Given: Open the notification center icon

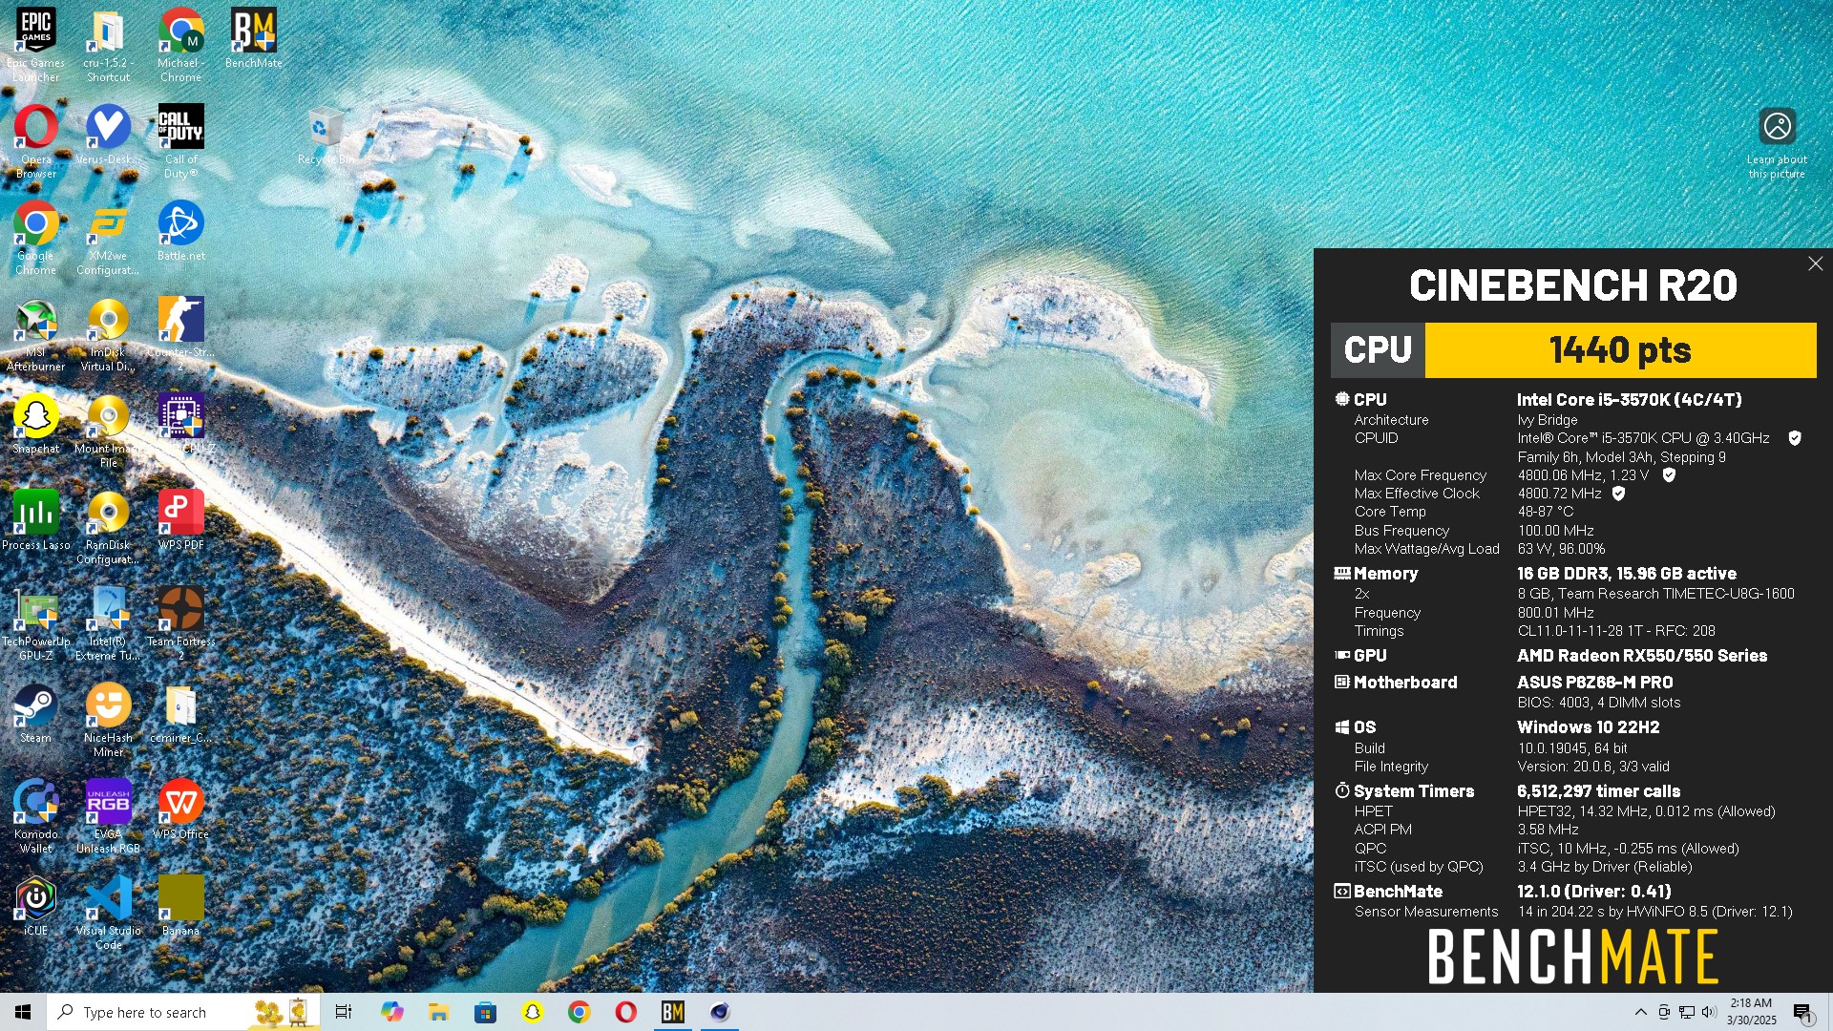Looking at the screenshot, I should pyautogui.click(x=1803, y=1013).
